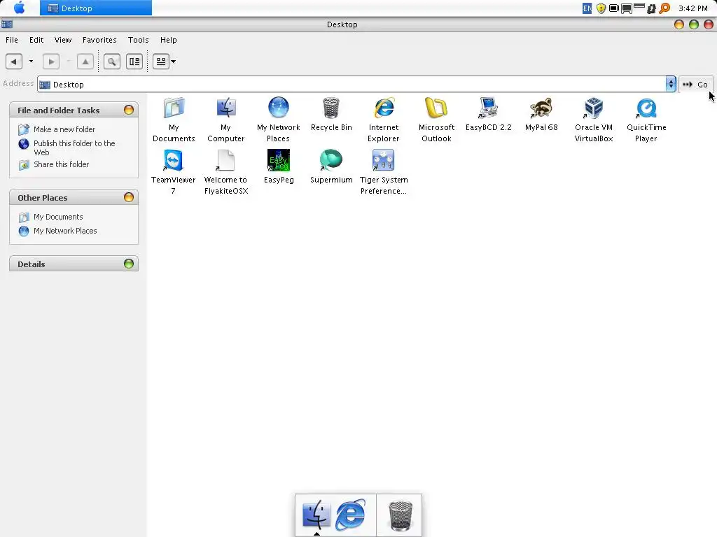Click the Desktop window button on top bar
Viewport: 717px width, 537px height.
click(95, 8)
